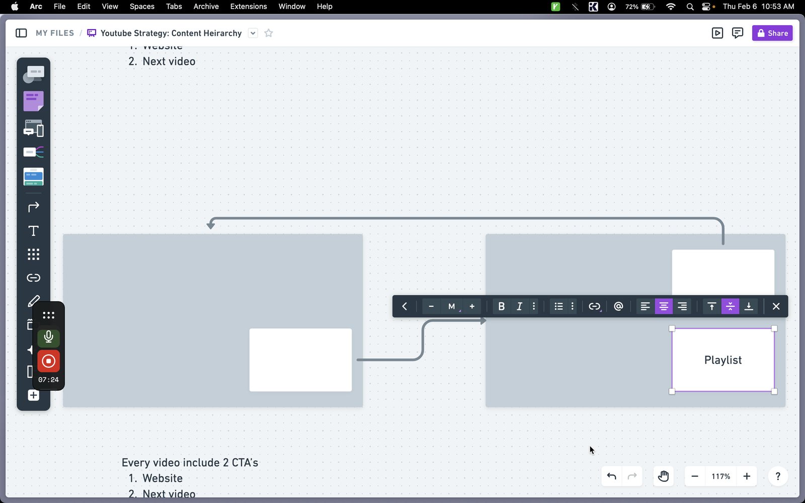
Task: Toggle the sidebar panel icon
Action: (x=21, y=33)
